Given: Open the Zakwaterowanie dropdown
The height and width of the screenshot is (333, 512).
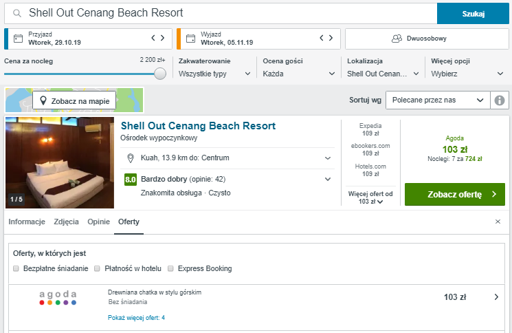Looking at the screenshot, I should pos(214,74).
